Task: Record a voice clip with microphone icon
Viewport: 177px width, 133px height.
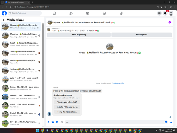Action: pyautogui.click(x=48, y=122)
